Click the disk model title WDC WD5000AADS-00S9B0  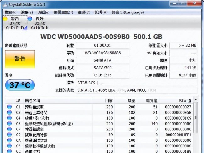click(x=85, y=37)
